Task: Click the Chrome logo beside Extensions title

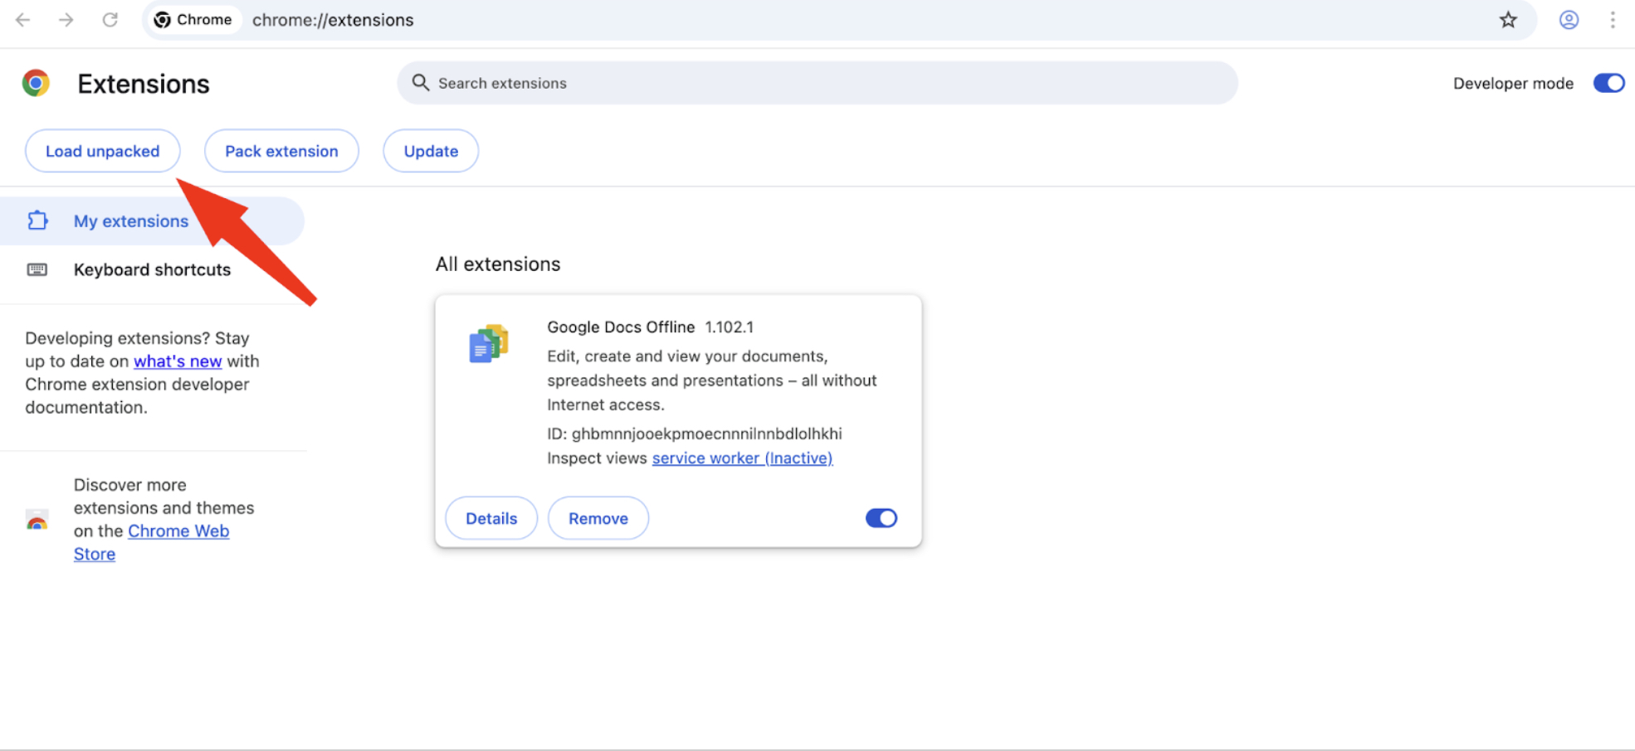Action: [x=36, y=83]
